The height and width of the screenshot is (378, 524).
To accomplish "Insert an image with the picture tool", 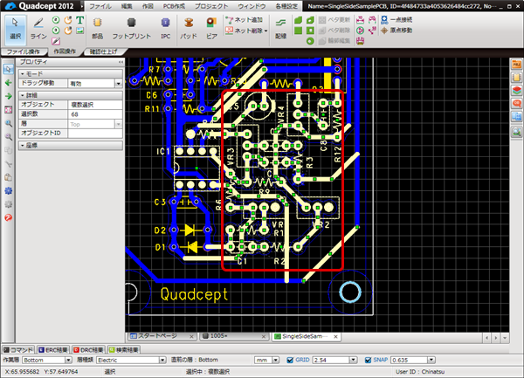I will pyautogui.click(x=79, y=31).
